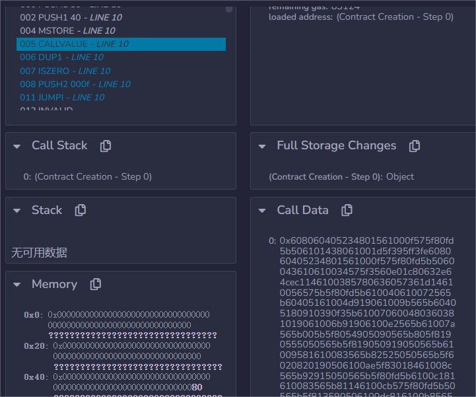The height and width of the screenshot is (397, 476).
Task: Collapse the Memory panel arrow
Action: [x=17, y=285]
